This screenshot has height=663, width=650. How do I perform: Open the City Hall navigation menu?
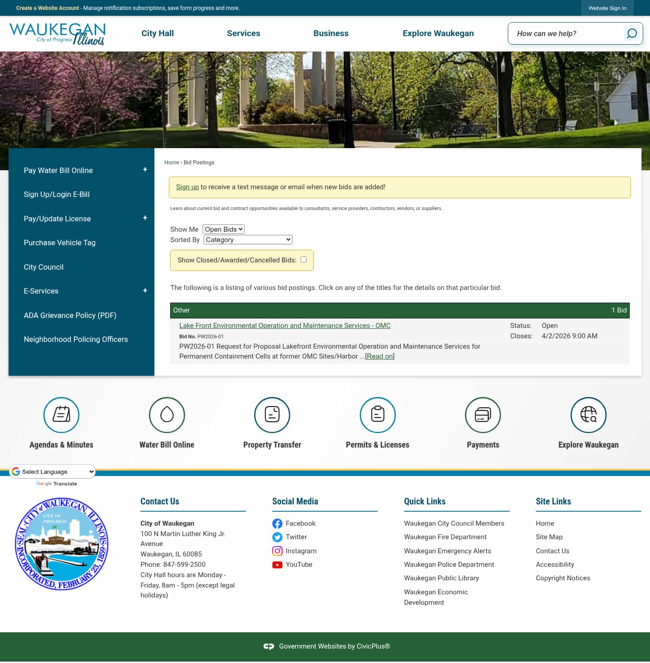[x=157, y=33]
